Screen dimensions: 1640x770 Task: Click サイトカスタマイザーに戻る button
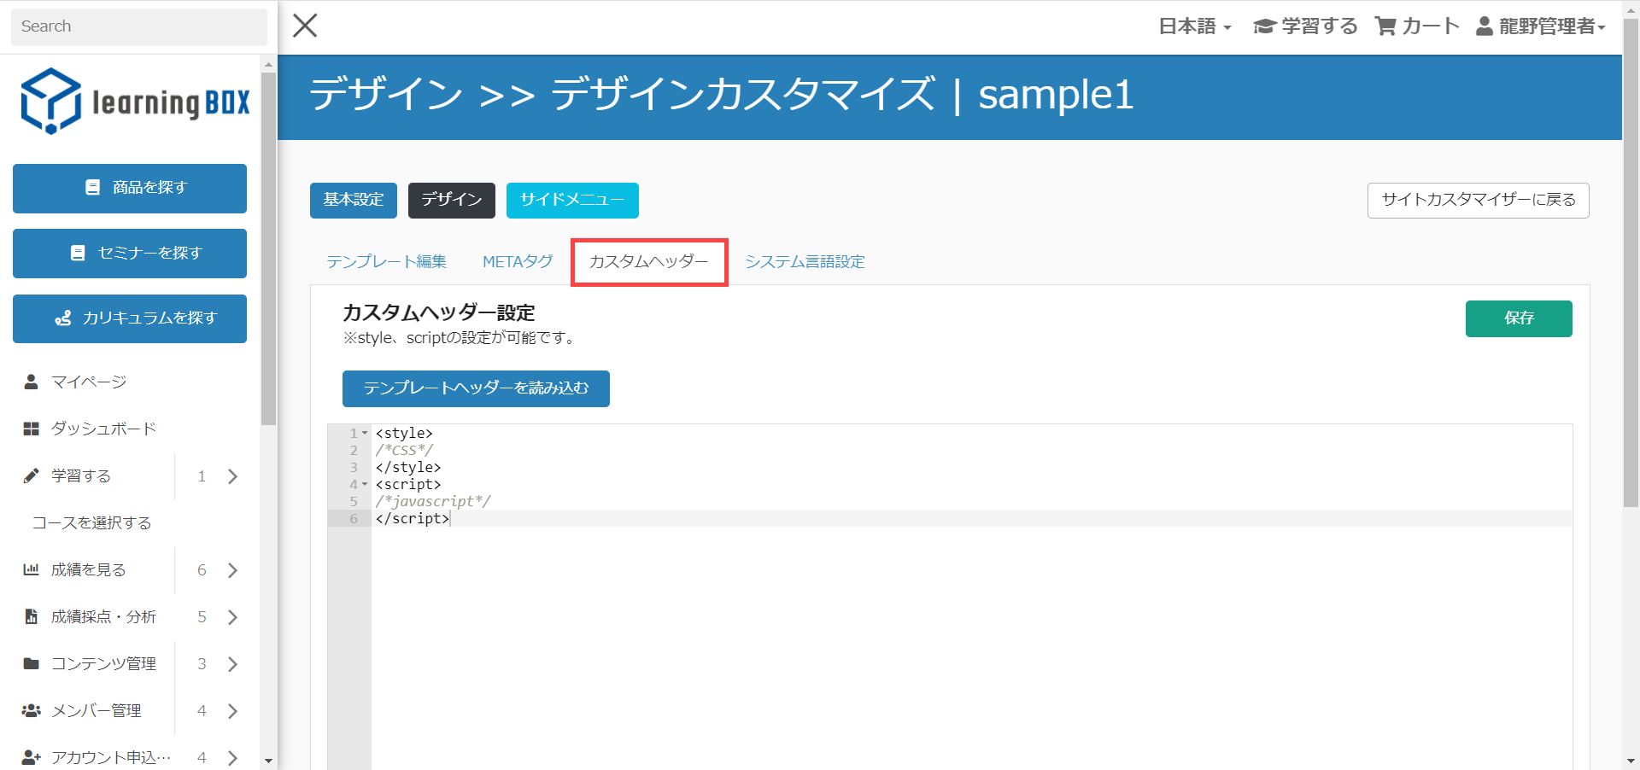[1478, 200]
